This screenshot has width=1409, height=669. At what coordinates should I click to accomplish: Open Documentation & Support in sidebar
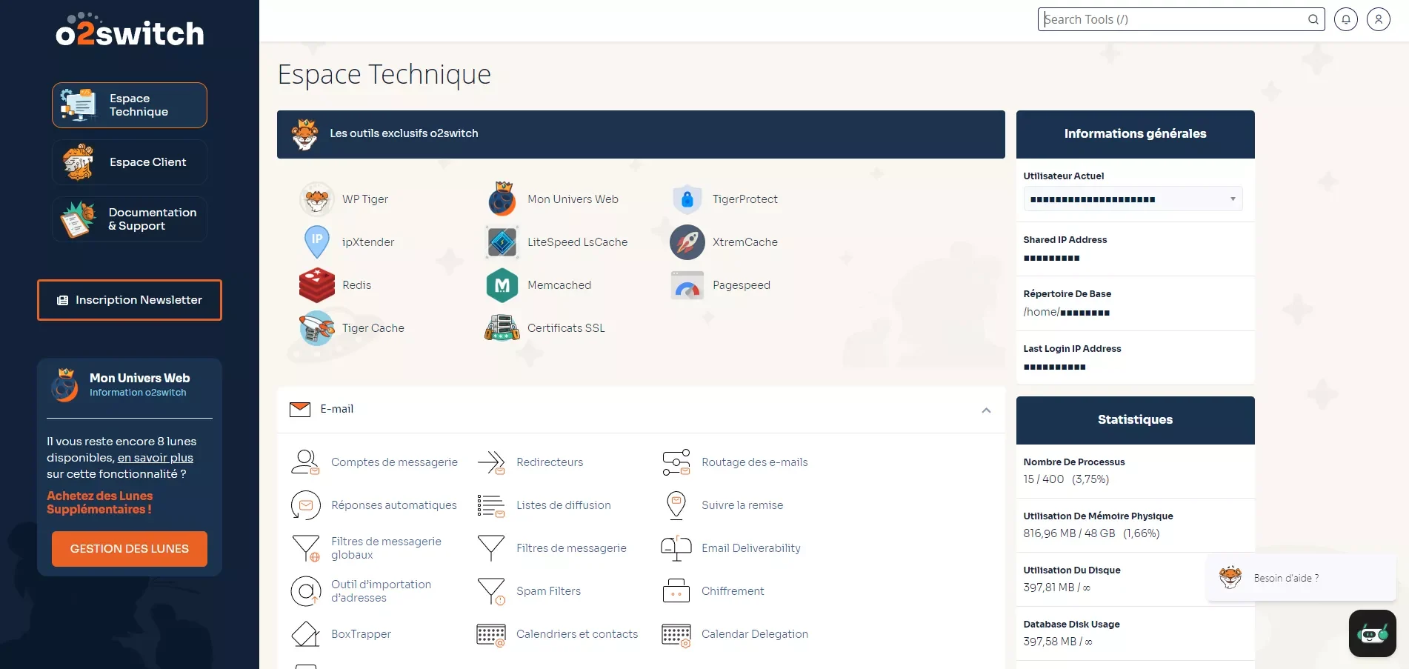(x=130, y=219)
